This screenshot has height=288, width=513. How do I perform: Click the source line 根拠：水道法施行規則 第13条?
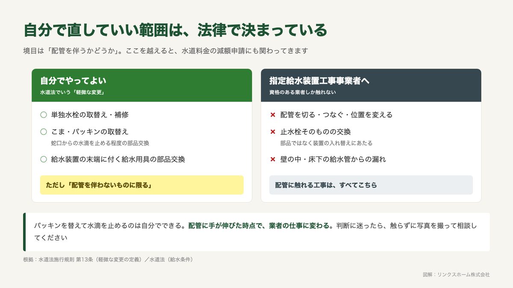point(108,259)
